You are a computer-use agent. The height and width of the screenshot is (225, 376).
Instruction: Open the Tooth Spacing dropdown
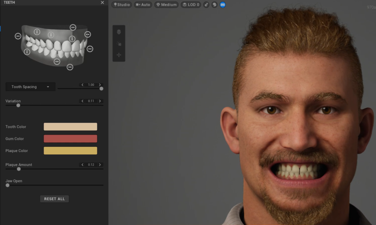pos(30,87)
